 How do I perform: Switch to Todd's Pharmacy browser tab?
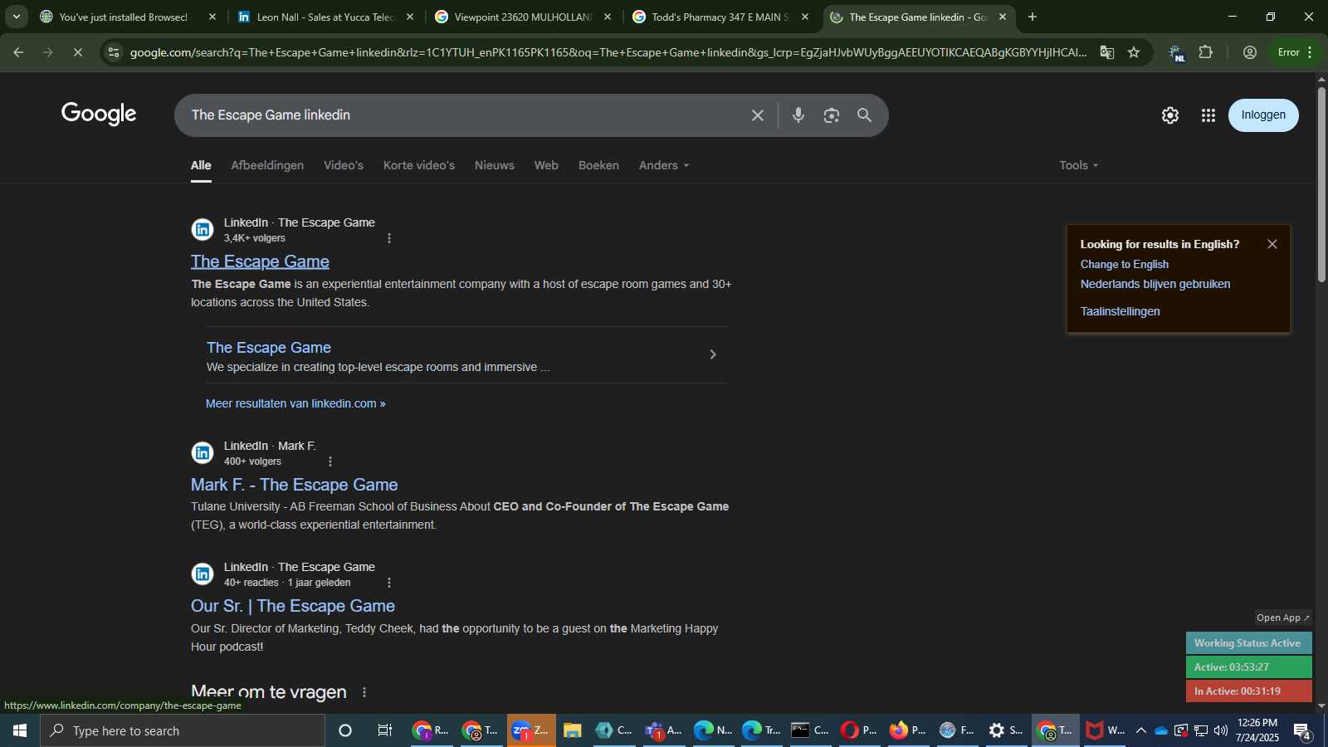(719, 17)
